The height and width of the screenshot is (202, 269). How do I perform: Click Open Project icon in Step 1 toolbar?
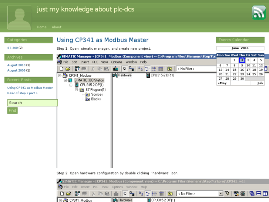coord(68,69)
